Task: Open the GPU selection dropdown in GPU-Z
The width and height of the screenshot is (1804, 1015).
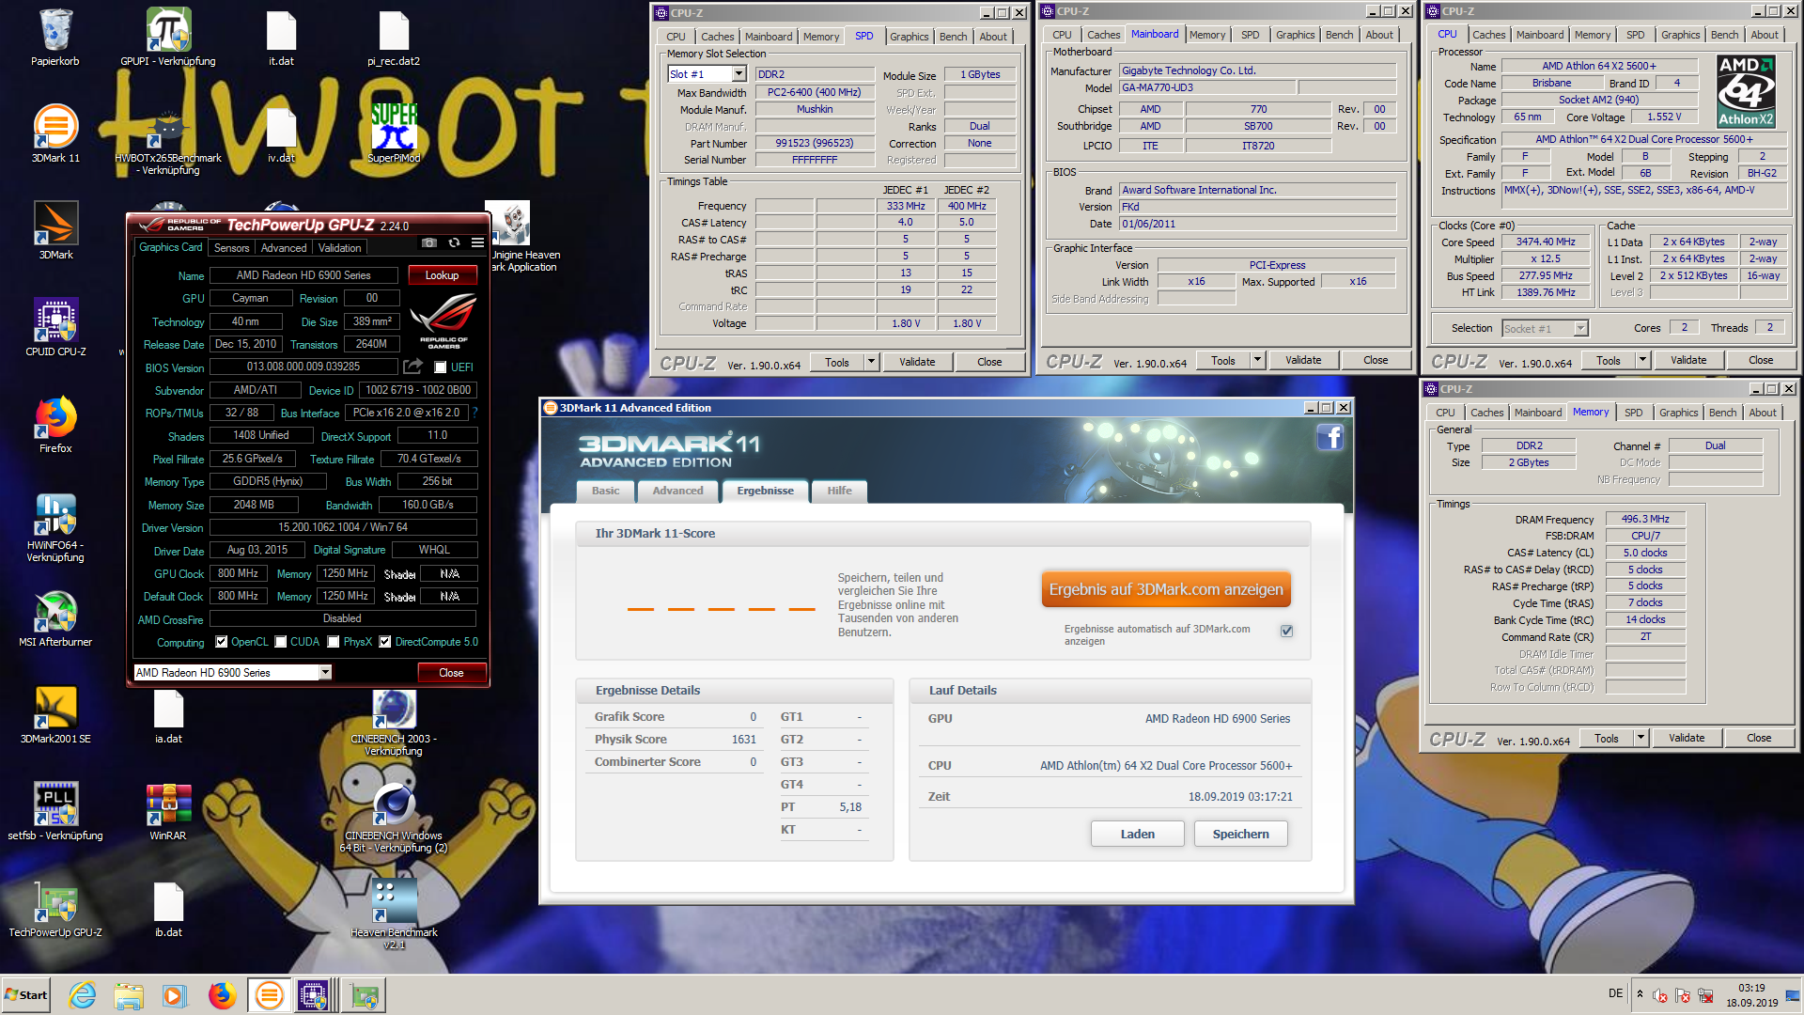Action: pyautogui.click(x=325, y=673)
